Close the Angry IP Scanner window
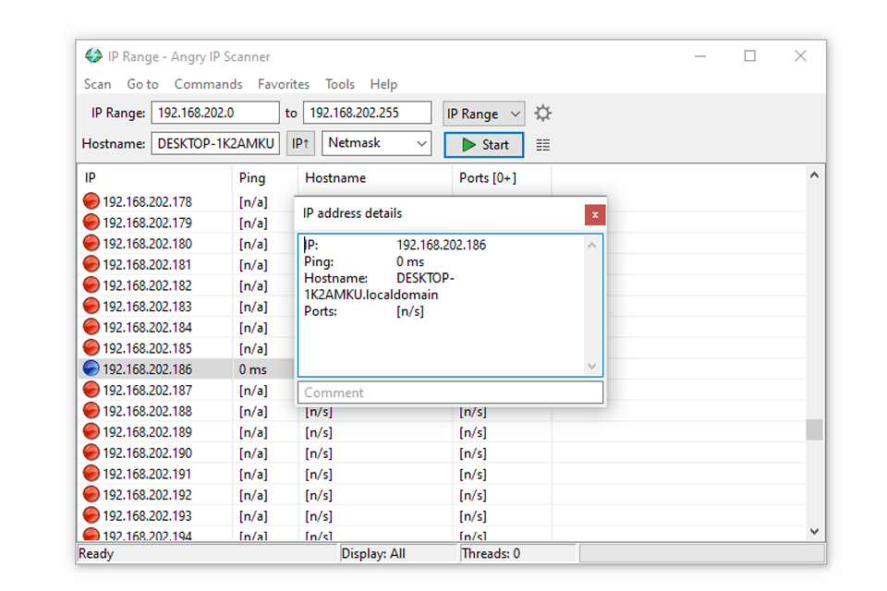This screenshot has width=887, height=591. point(800,56)
